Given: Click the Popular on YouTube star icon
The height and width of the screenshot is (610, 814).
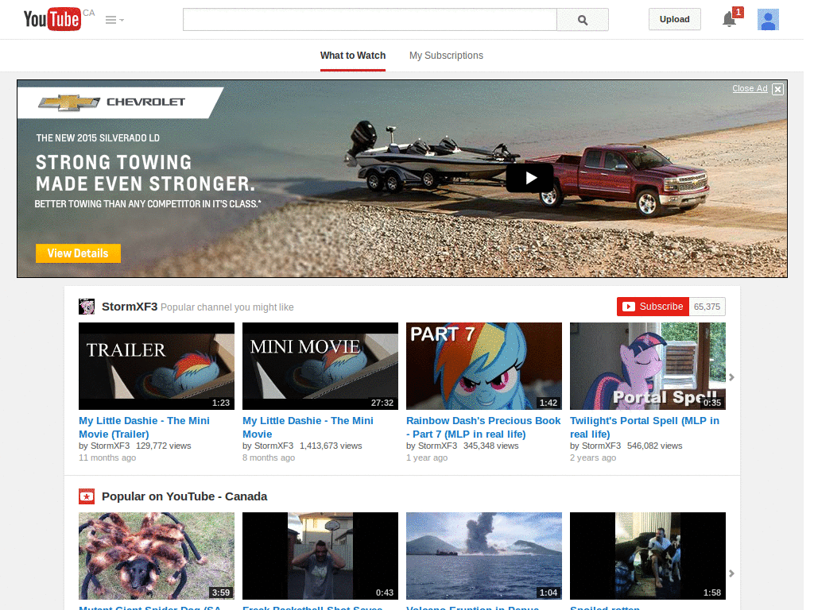Looking at the screenshot, I should tap(87, 496).
